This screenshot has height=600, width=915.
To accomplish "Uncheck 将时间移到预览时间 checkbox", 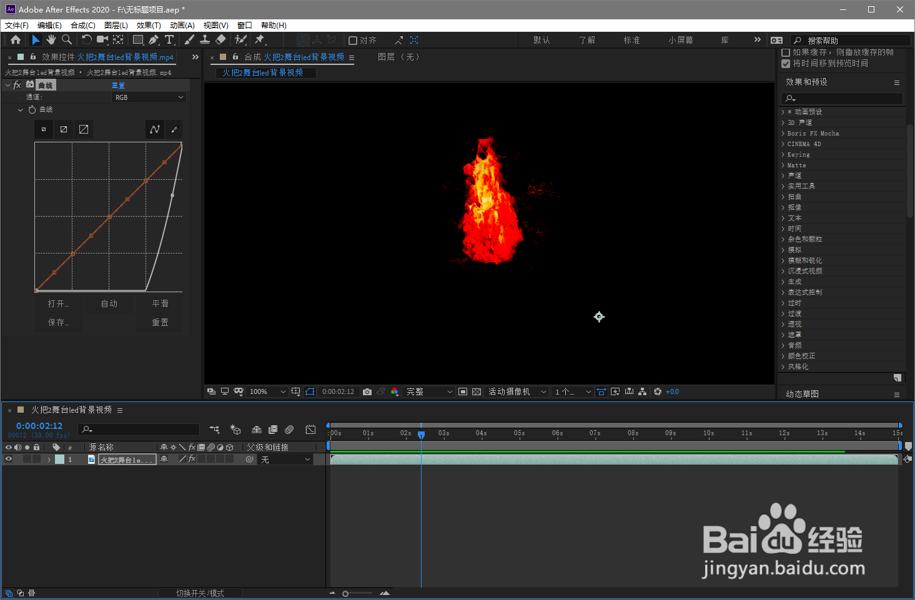I will [786, 64].
